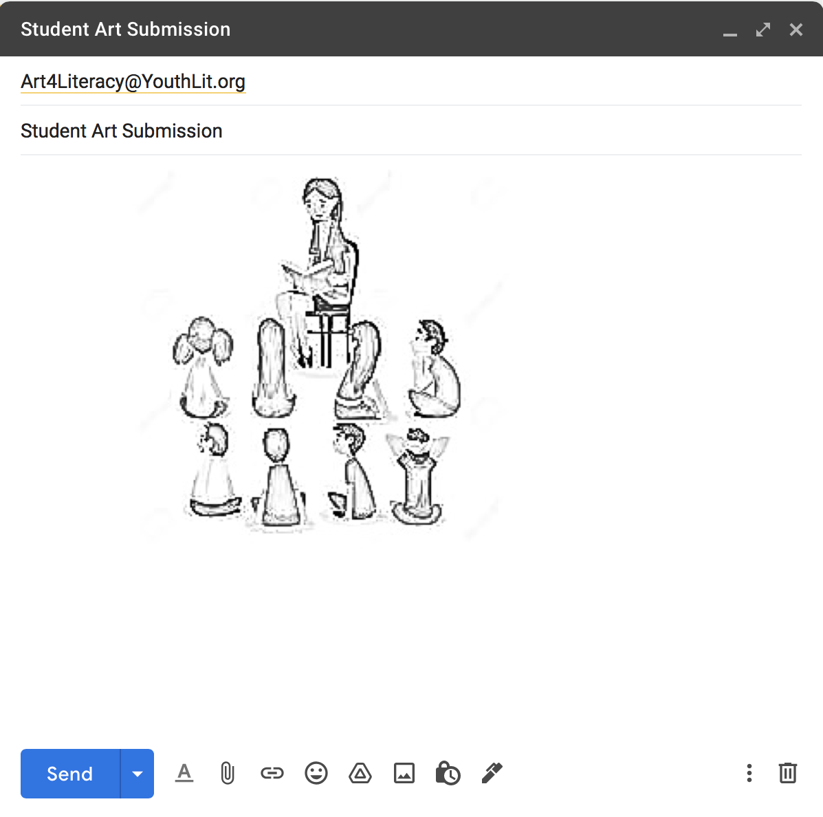This screenshot has width=823, height=817.
Task: Open the send options dropdown arrow
Action: (x=138, y=774)
